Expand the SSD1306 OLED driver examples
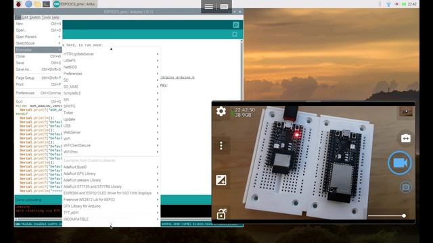 111,193
